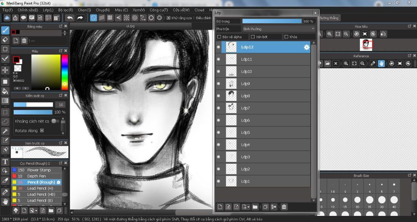Select the Gradient tool

point(5,101)
